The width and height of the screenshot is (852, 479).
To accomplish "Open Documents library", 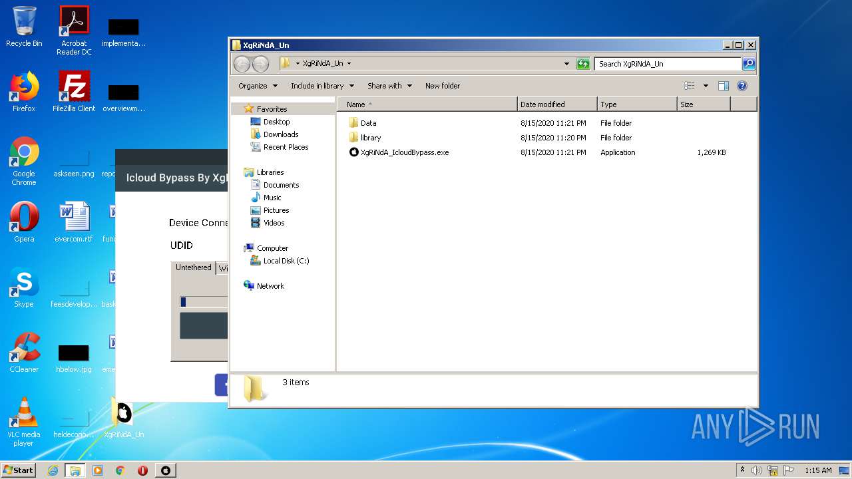I will coord(281,185).
